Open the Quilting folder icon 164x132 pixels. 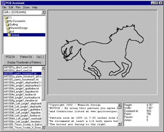[x=7, y=25]
